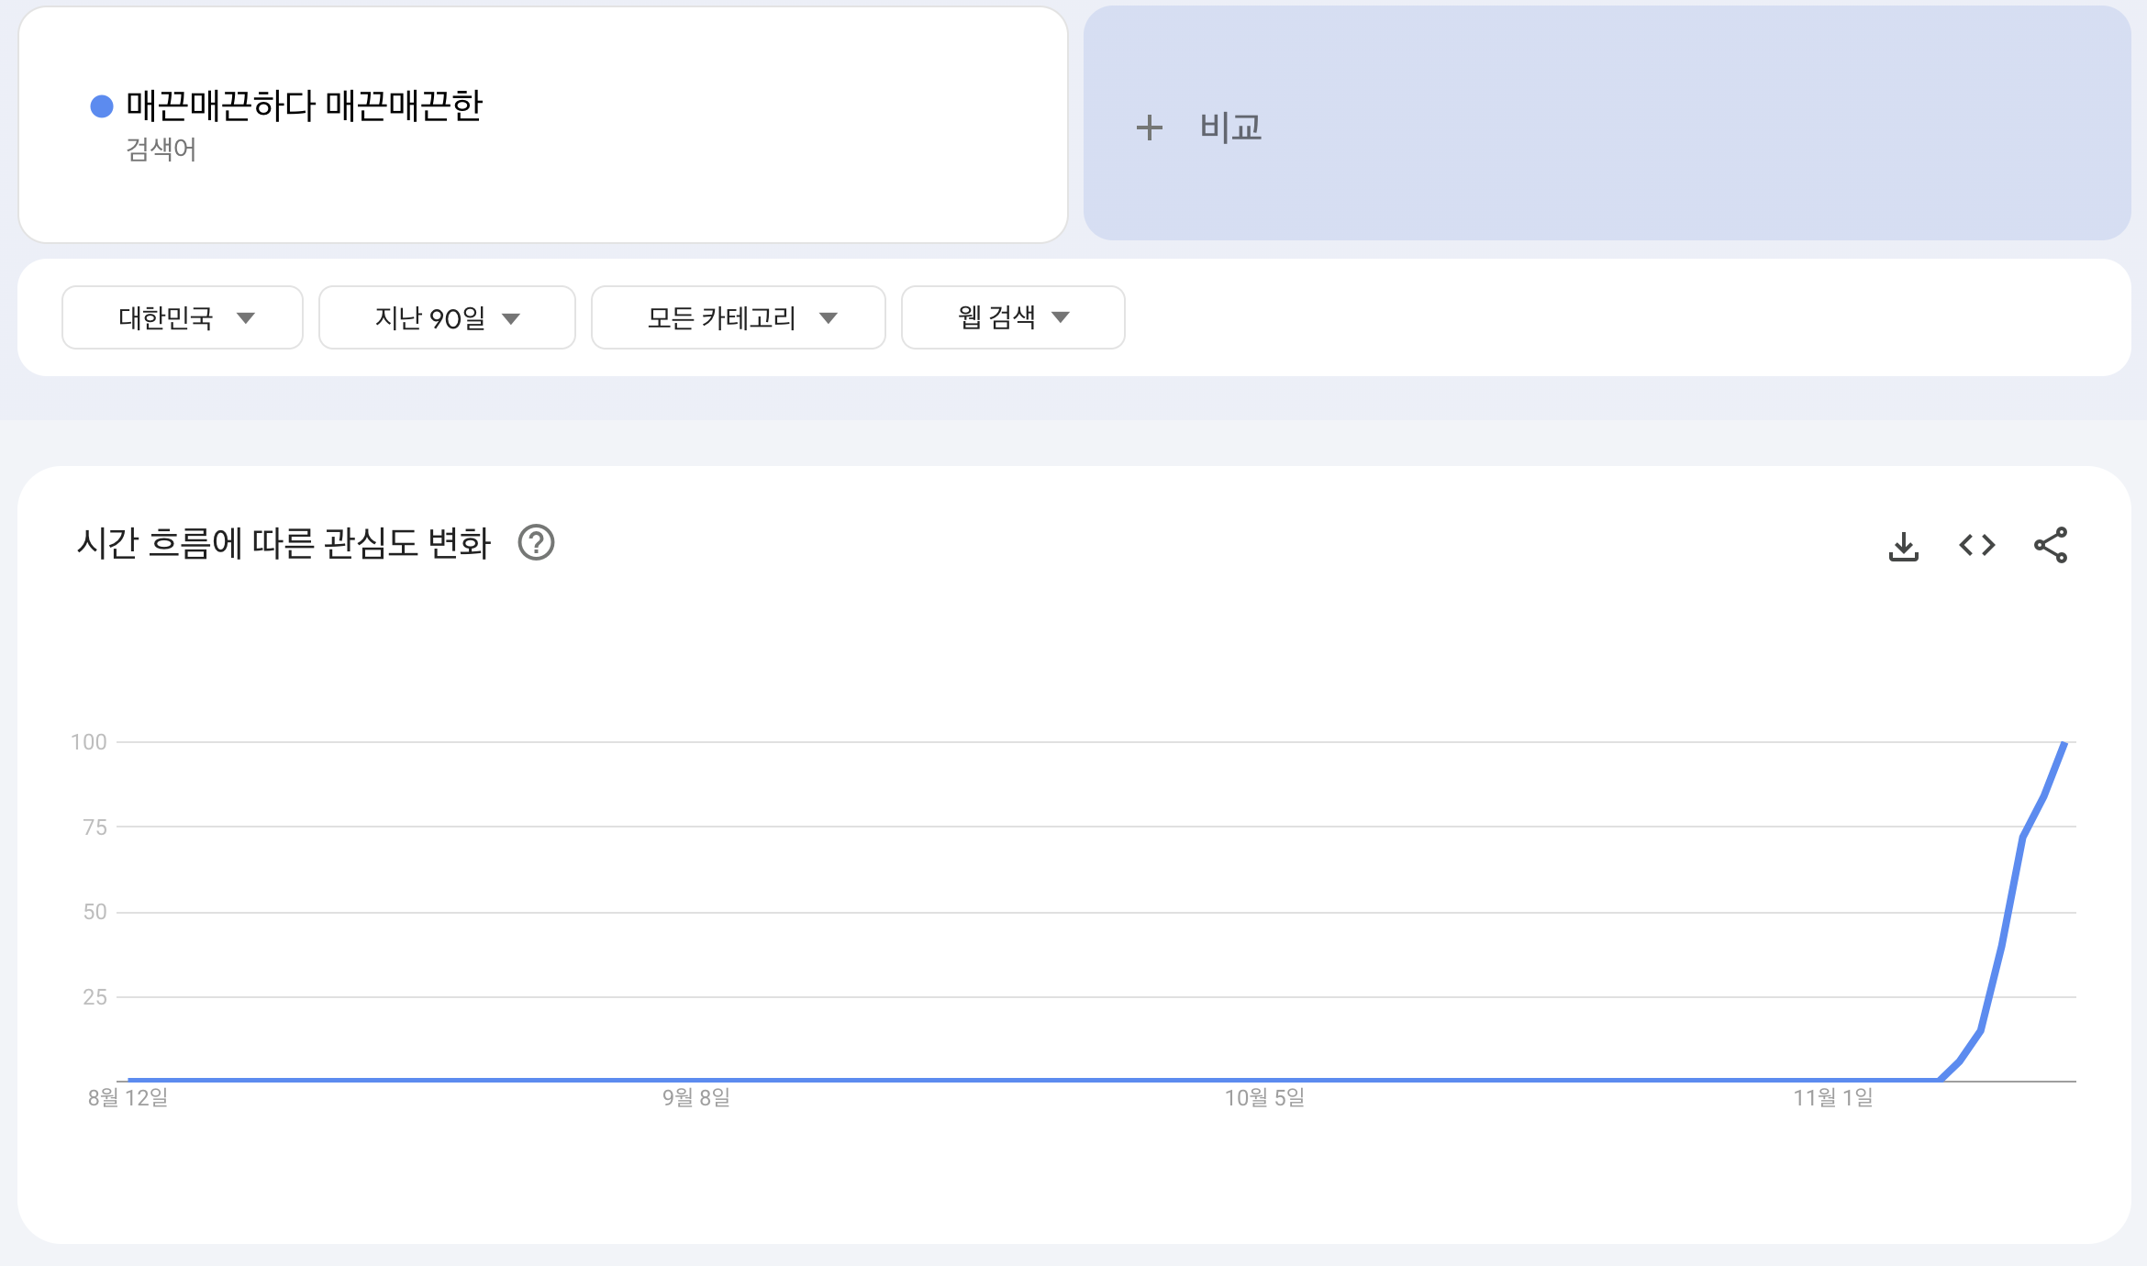Share the trends chart
This screenshot has width=2147, height=1266.
point(2052,545)
